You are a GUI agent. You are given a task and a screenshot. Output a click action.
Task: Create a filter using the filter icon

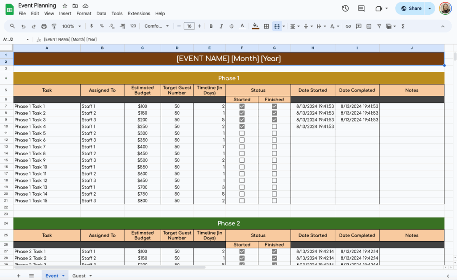[378, 26]
